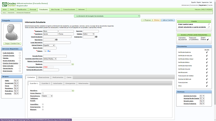Screen dimensions: 216x121
Task: Toggle Tutorías service checkbox
Action: pyautogui.click(x=20, y=58)
